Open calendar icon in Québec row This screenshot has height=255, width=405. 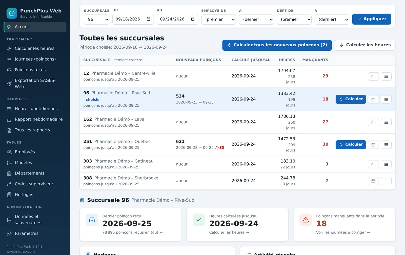tap(373, 145)
